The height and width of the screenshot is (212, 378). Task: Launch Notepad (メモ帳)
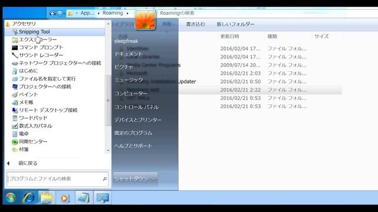coord(22,102)
